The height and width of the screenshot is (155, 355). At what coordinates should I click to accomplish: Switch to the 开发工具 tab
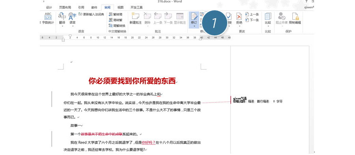(136, 7)
